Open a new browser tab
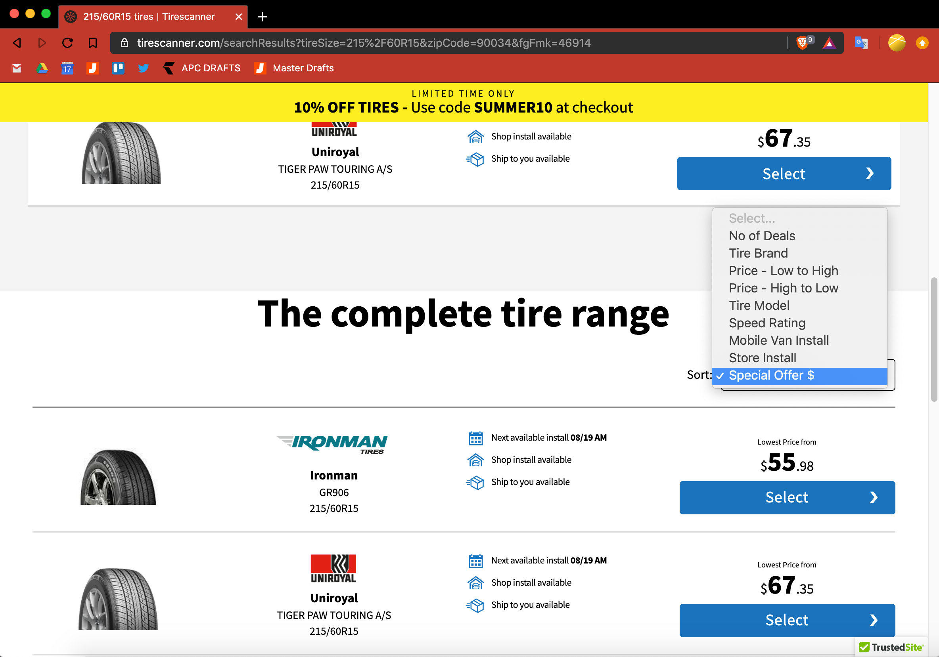The width and height of the screenshot is (939, 657). click(x=263, y=17)
